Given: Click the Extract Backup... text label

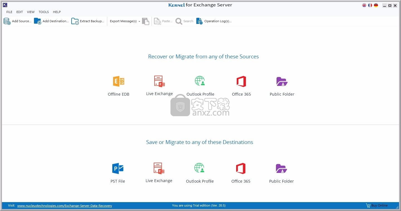Looking at the screenshot, I should 92,21.
